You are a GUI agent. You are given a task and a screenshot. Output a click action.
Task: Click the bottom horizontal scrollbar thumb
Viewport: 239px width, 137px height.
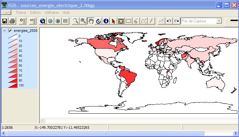tap(105, 133)
